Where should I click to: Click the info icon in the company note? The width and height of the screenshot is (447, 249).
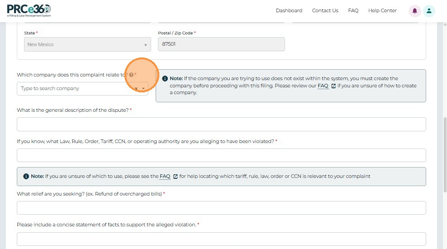pyautogui.click(x=165, y=78)
